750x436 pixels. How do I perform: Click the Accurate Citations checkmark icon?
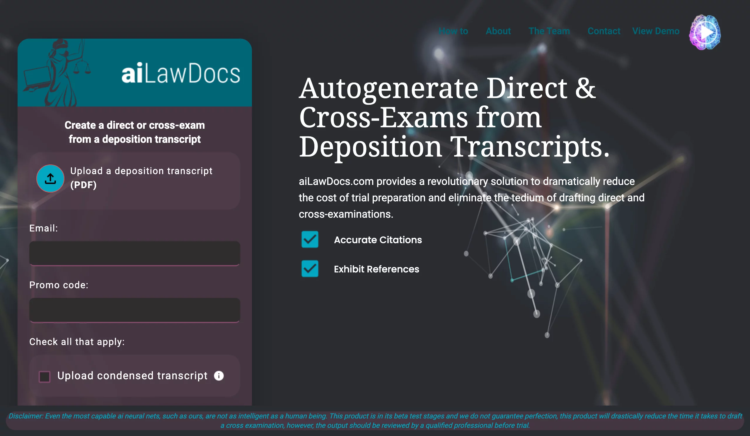(x=310, y=239)
